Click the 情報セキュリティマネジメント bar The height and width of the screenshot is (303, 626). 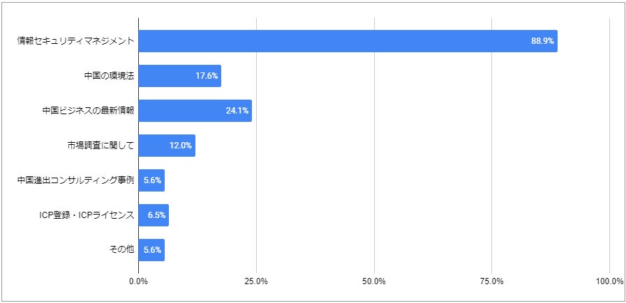coord(348,41)
